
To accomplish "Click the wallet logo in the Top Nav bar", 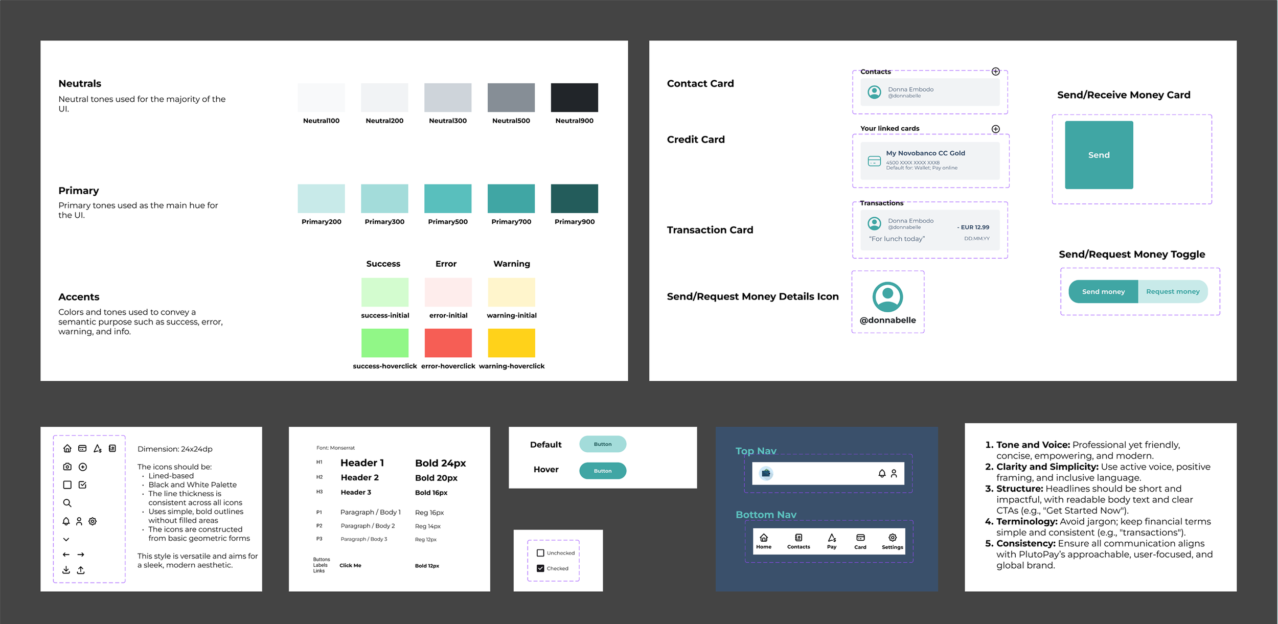I will pyautogui.click(x=766, y=473).
